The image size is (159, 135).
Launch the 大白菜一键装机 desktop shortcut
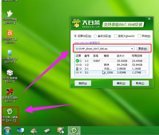[10, 115]
